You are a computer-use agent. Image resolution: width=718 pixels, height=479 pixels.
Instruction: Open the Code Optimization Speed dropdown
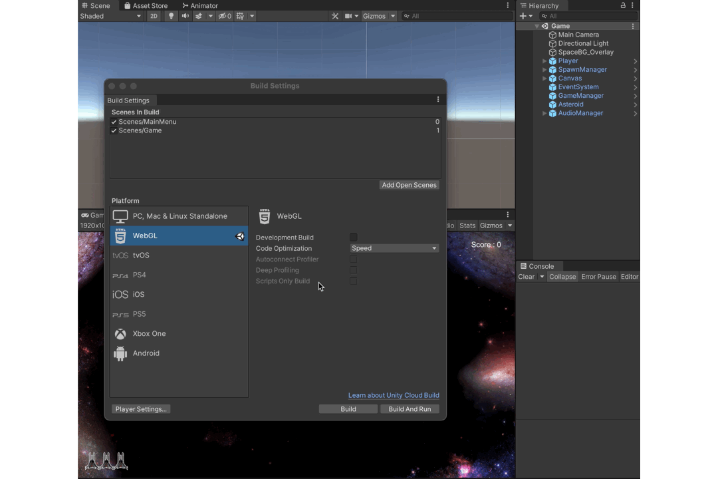click(x=394, y=248)
